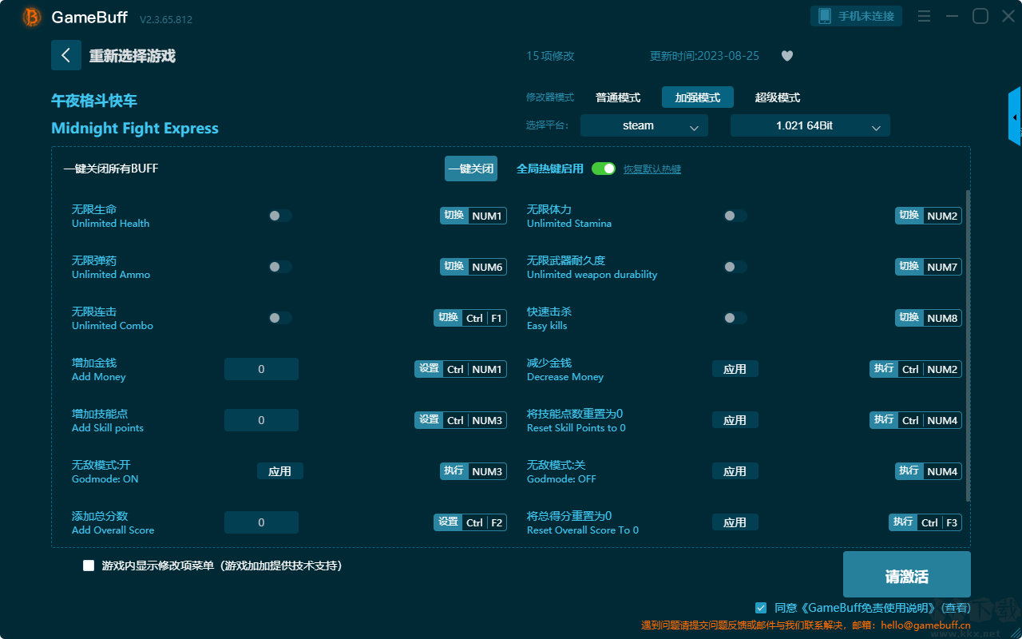
Task: Apply Godmode: ON
Action: 280,471
